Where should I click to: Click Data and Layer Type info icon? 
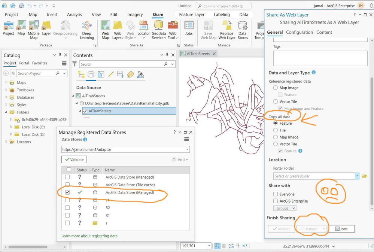coord(314,72)
